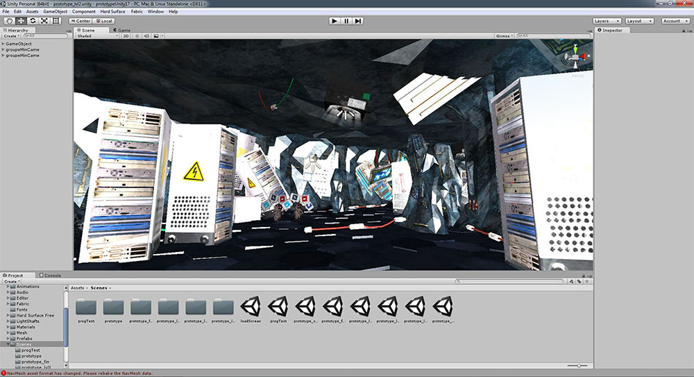The height and width of the screenshot is (377, 694).
Task: Click the Step frame button
Action: [x=358, y=21]
